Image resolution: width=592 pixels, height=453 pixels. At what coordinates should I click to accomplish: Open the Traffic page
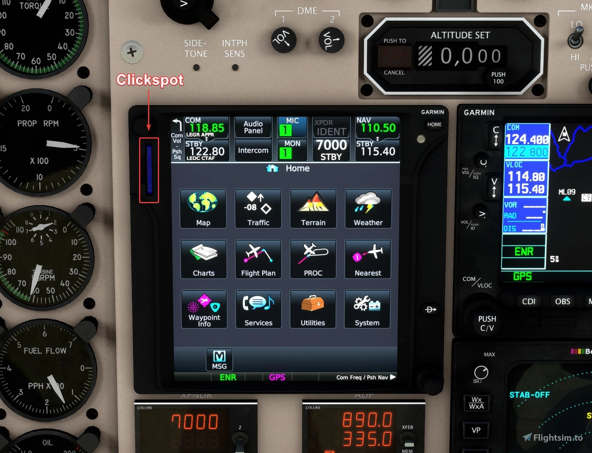coord(258,208)
